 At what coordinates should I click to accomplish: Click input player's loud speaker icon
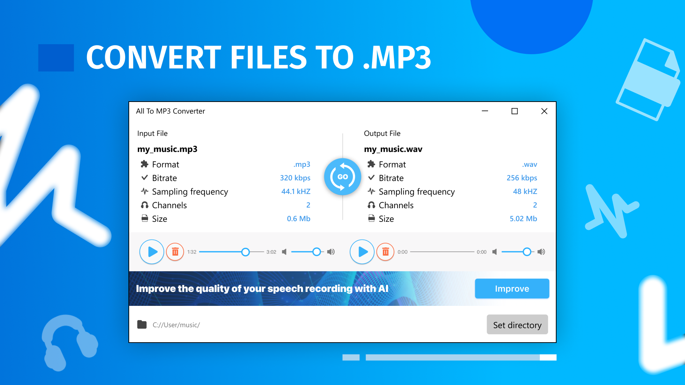tap(331, 252)
